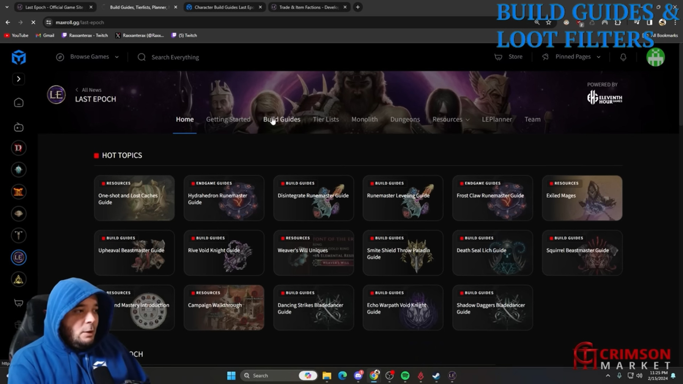Open the Browse Games dropdown
This screenshot has height=384, width=683.
(88, 57)
